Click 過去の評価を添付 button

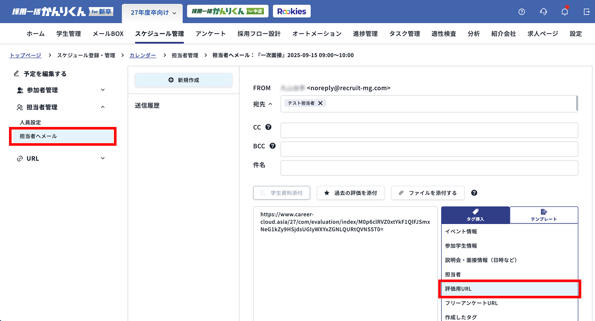350,193
